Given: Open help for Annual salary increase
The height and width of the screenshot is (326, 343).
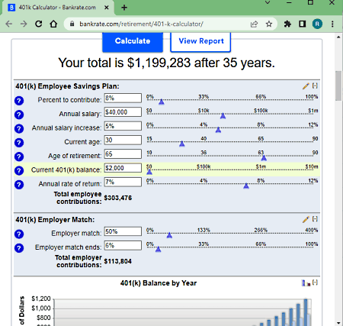Looking at the screenshot, I should pos(19,129).
